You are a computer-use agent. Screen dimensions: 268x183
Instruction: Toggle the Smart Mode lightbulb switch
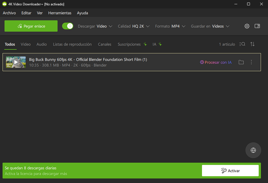pos(68,26)
